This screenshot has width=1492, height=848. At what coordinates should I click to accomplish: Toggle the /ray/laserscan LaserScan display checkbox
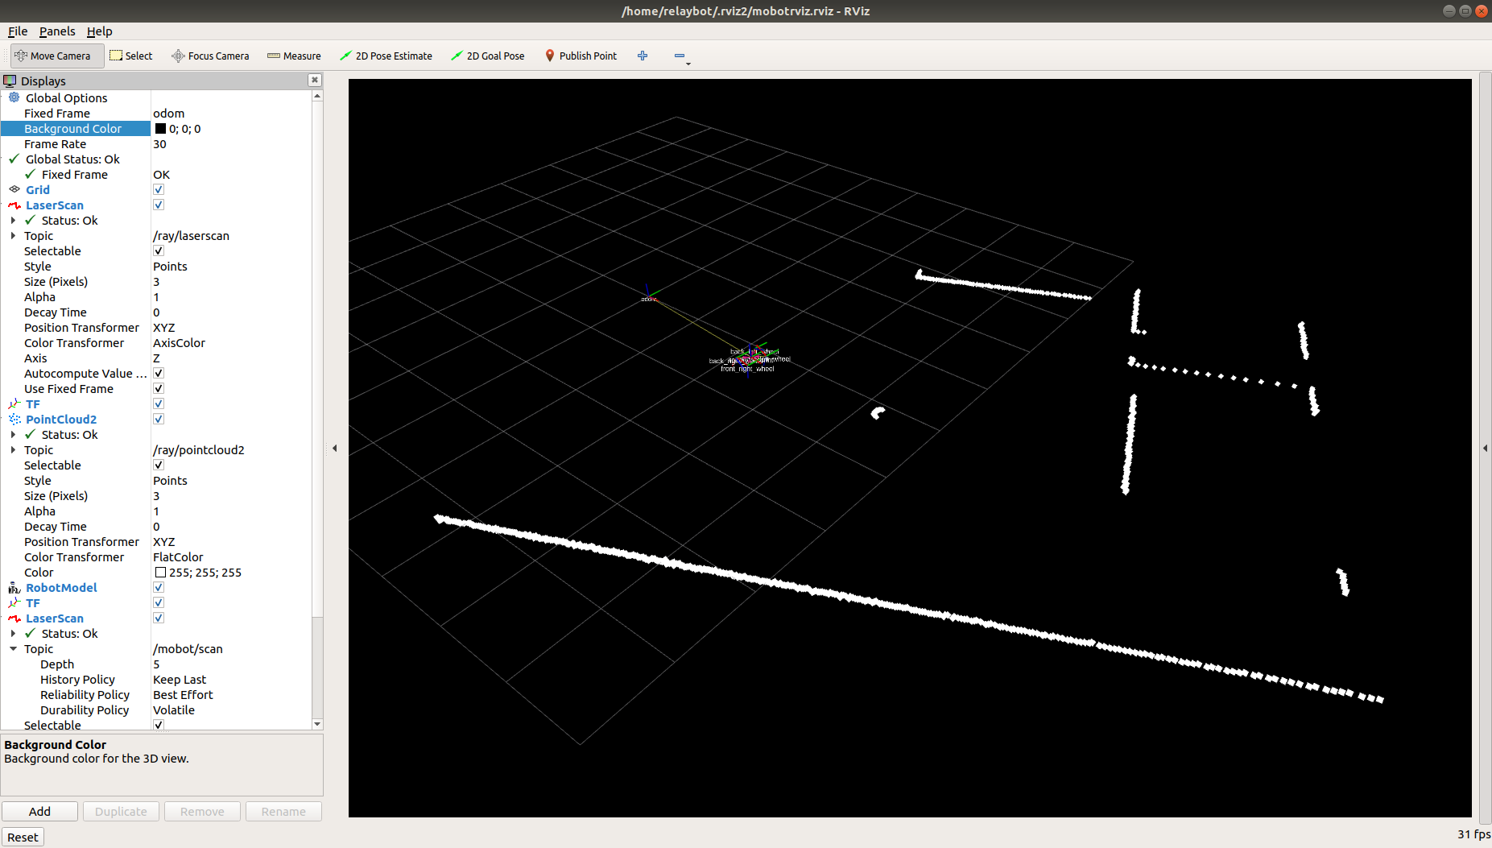coord(159,205)
